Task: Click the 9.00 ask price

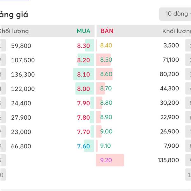Action: 106,131
